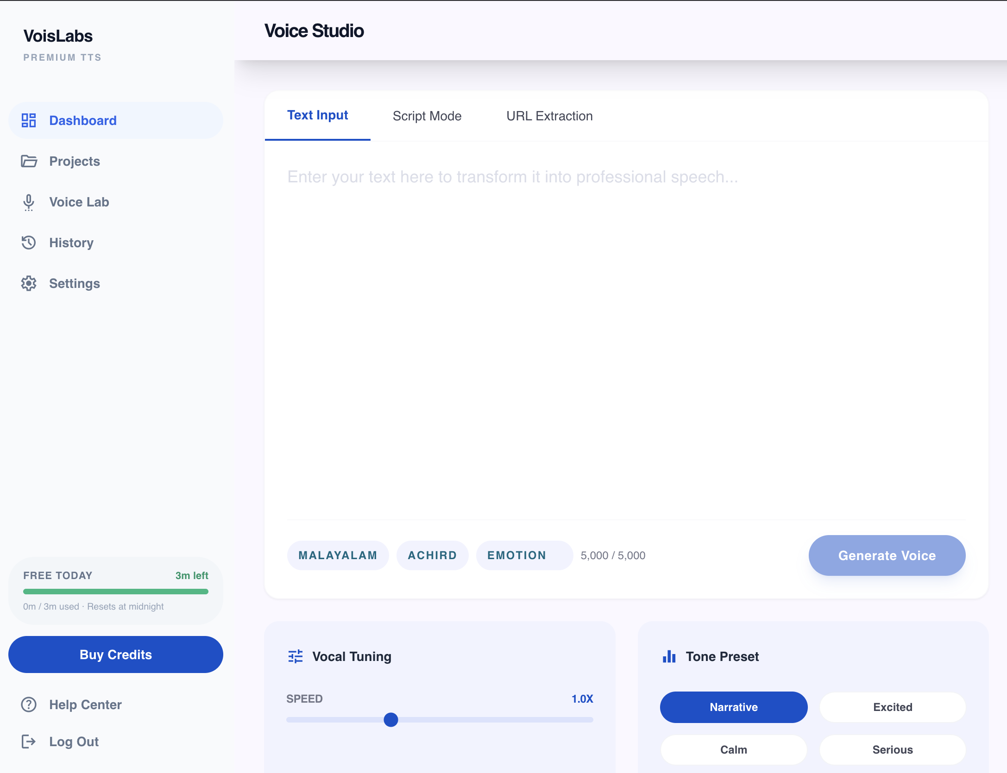Enable the Excited tone preset

click(892, 707)
